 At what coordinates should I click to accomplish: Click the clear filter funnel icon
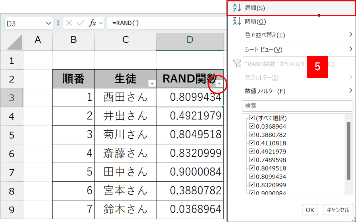coord(237,64)
